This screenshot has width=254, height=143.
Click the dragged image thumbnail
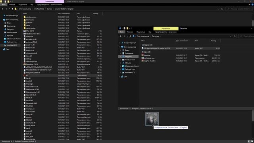pyautogui.click(x=152, y=119)
